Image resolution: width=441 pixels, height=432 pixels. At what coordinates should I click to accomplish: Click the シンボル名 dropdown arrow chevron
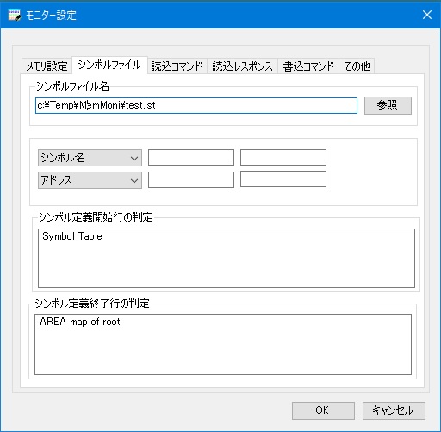pyautogui.click(x=134, y=158)
